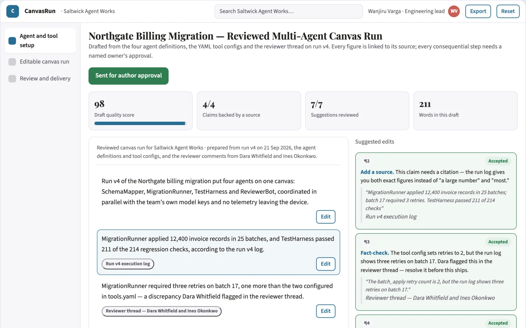Click the Accepted badge on ¶2 suggestion

(x=498, y=161)
